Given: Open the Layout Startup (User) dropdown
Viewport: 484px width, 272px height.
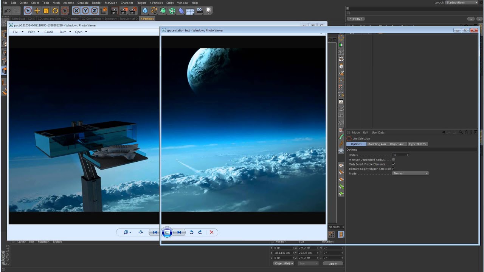Looking at the screenshot, I should tap(461, 2).
